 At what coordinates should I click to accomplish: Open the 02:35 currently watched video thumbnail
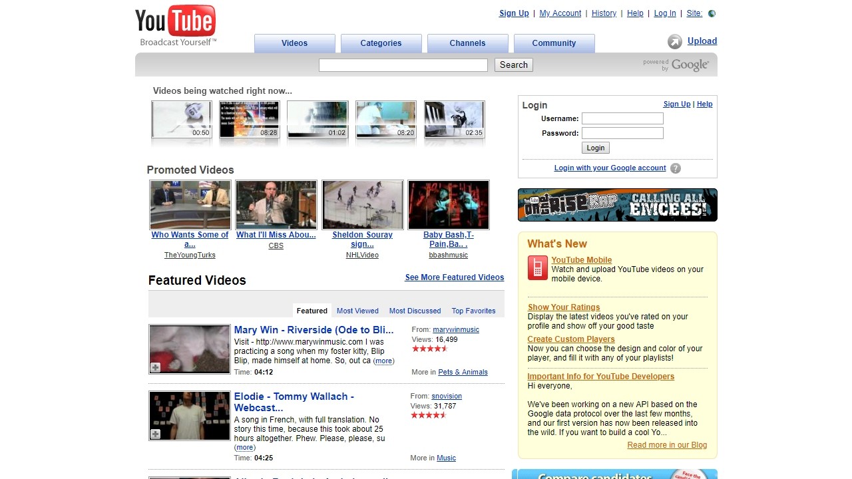click(455, 120)
